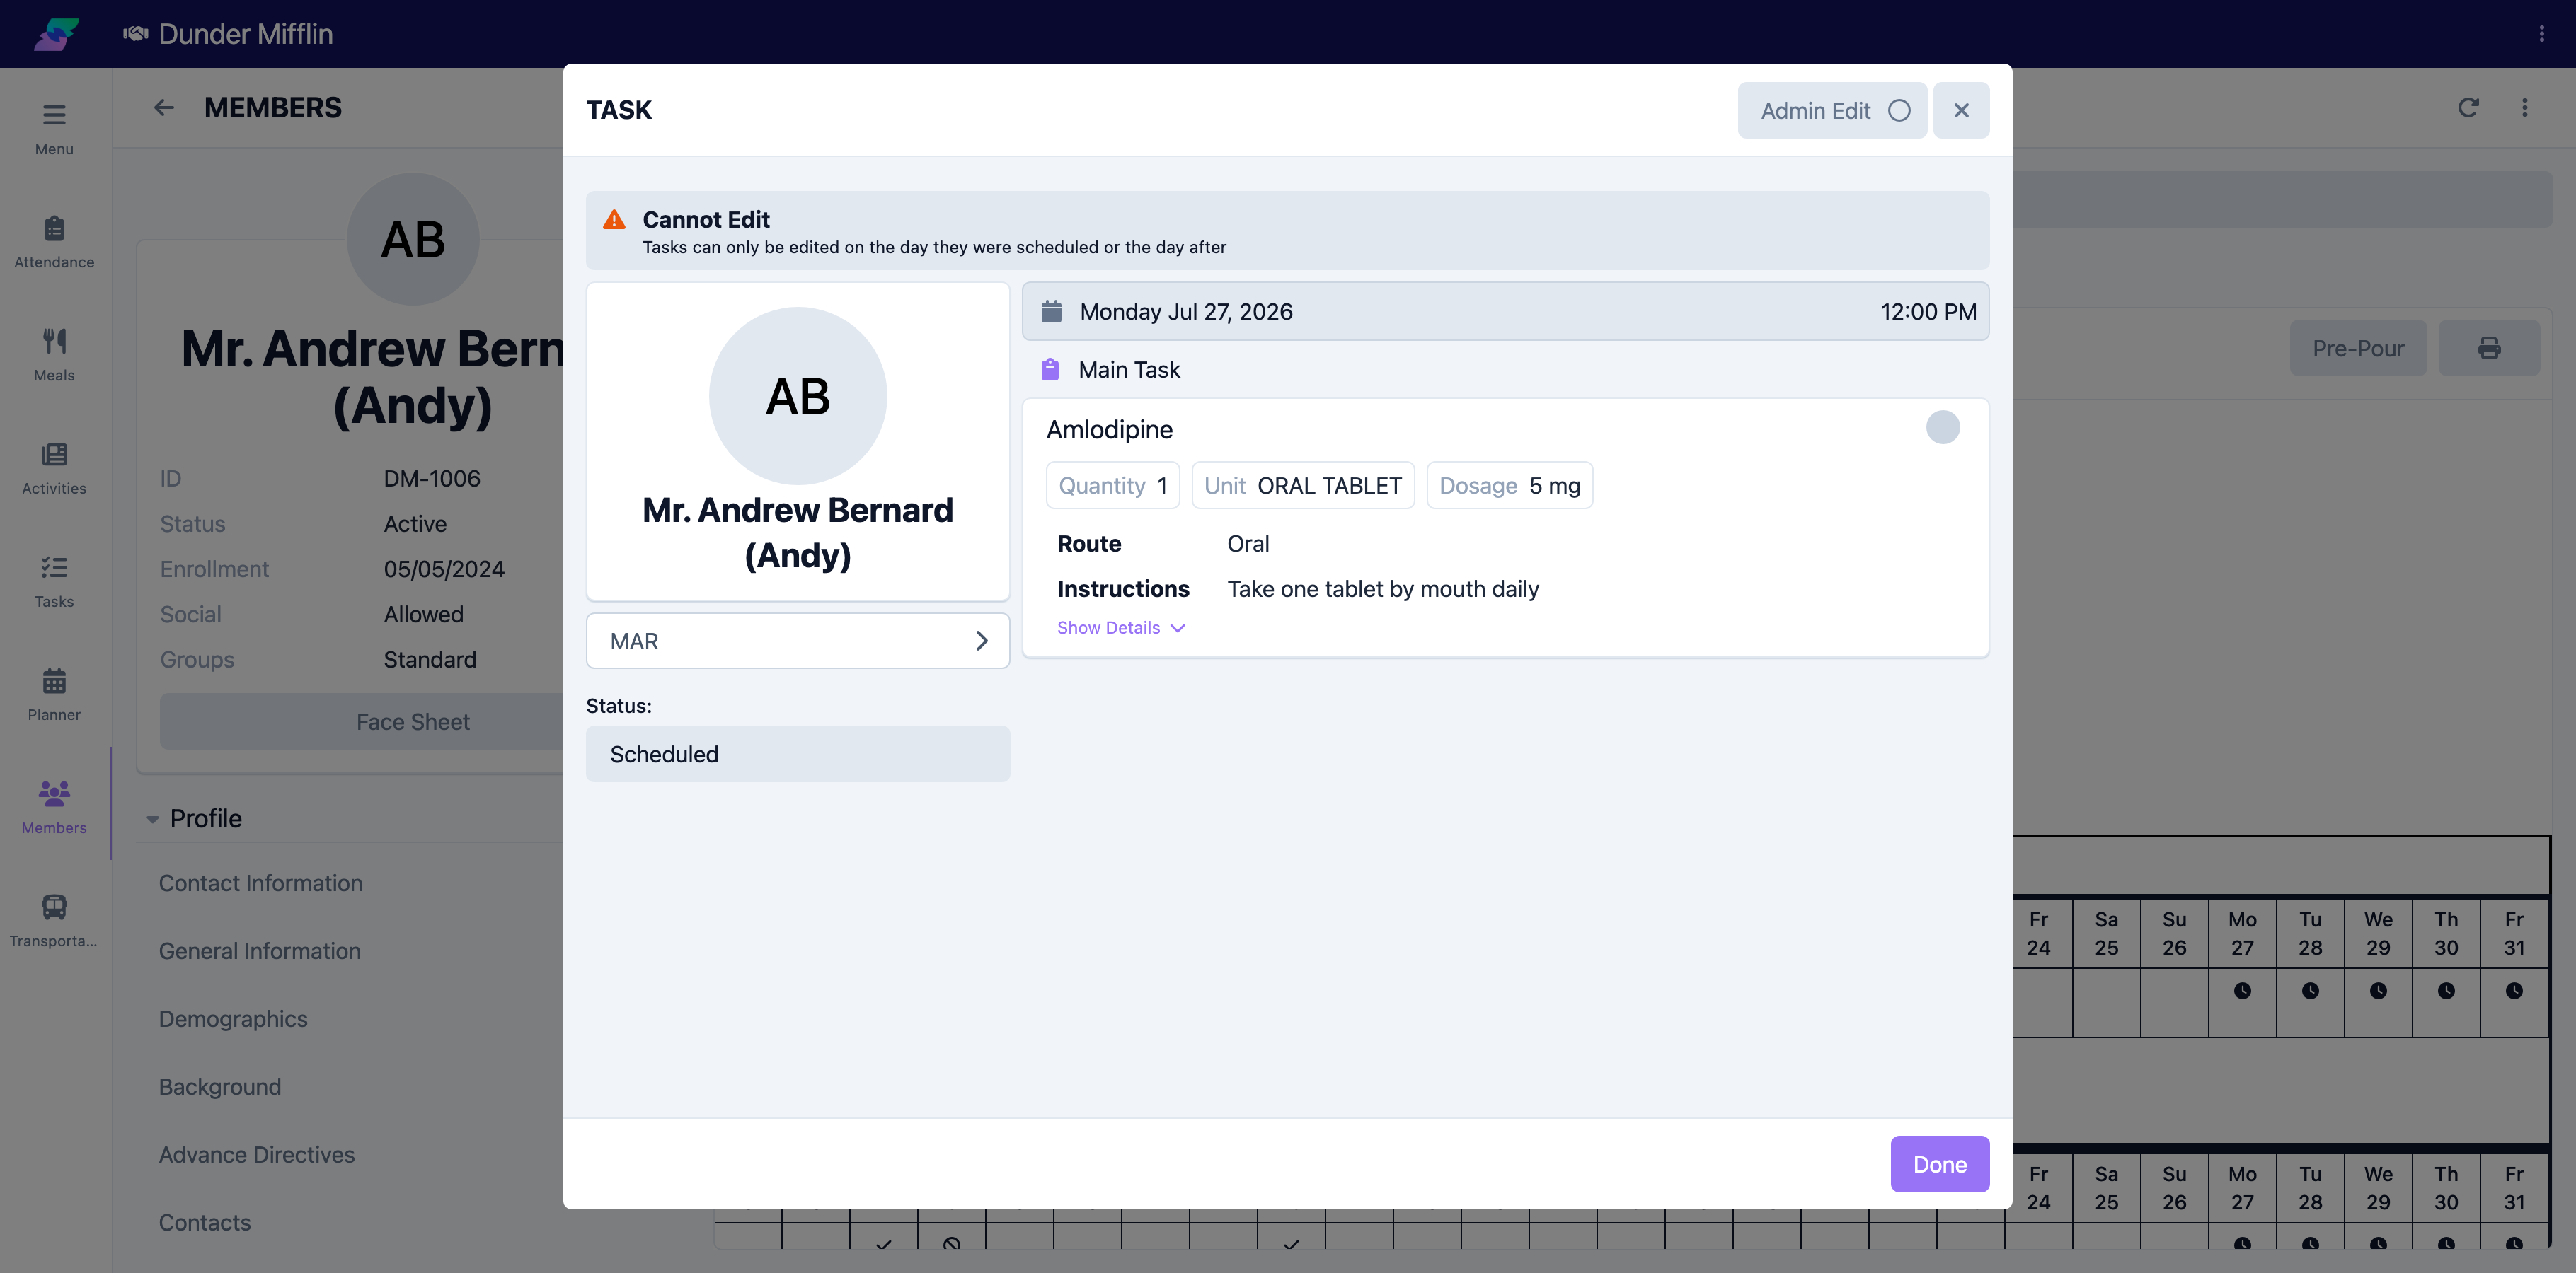Open the Members sidebar icon

[x=54, y=794]
